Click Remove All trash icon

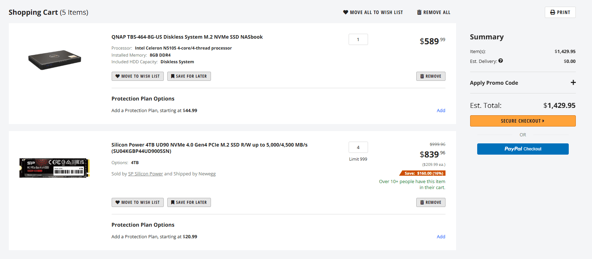(x=419, y=12)
